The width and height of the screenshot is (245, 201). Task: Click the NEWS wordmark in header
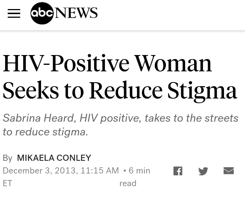point(77,13)
